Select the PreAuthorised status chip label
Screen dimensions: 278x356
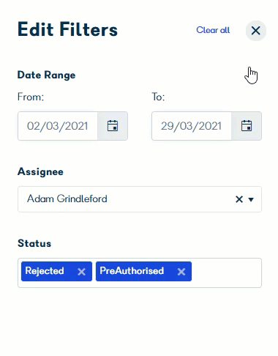[x=132, y=271]
